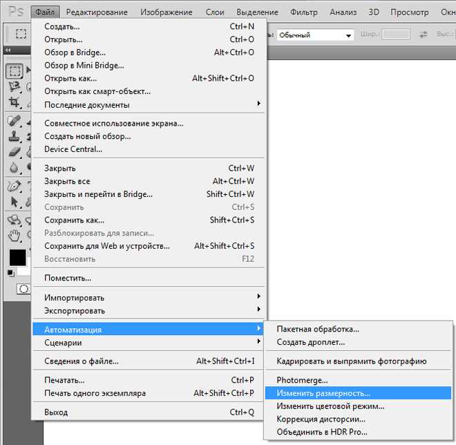The height and width of the screenshot is (445, 456).
Task: Select the Healing Brush tool
Action: [x=15, y=121]
